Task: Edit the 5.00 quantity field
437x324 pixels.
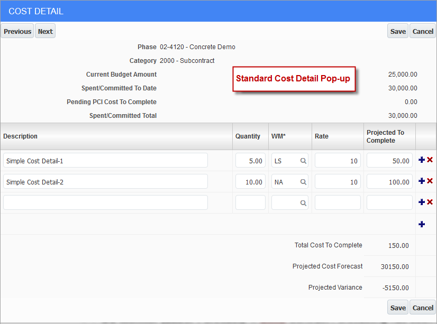Action: tap(250, 160)
